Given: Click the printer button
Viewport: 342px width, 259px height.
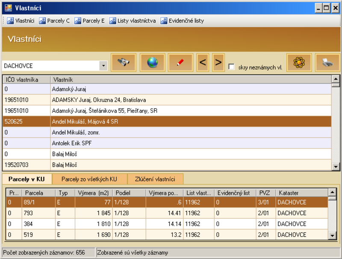Looking at the screenshot, I should pyautogui.click(x=327, y=63).
